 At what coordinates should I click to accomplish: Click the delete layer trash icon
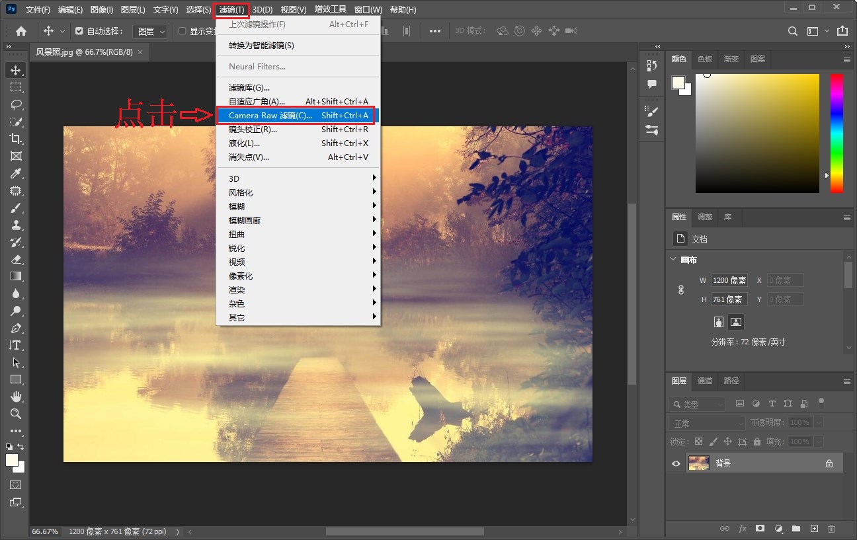tap(832, 529)
